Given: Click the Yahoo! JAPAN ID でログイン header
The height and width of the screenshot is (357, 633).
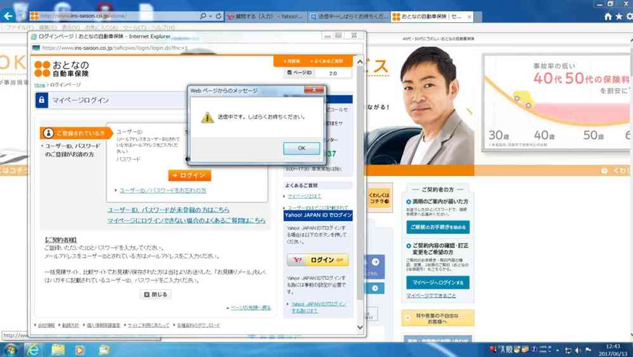Looking at the screenshot, I should coord(318,215).
